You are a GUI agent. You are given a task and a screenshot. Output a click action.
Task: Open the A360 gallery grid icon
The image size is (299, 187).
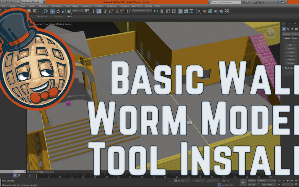pos(227,11)
